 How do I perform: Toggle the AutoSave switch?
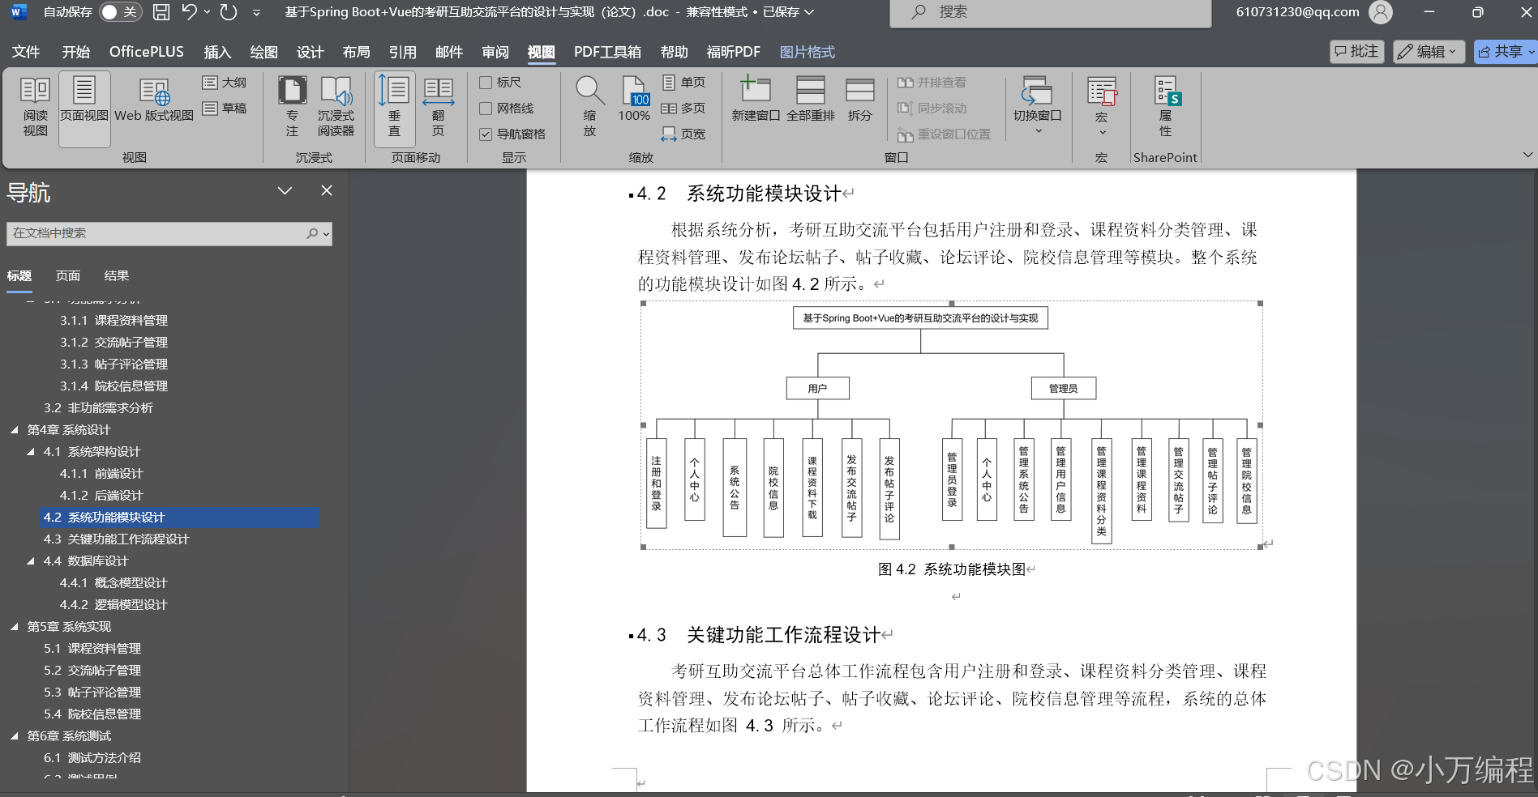120,12
